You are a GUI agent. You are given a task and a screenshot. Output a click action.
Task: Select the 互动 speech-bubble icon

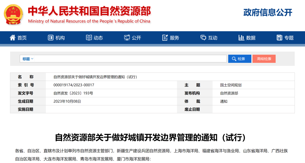[x=203, y=37]
